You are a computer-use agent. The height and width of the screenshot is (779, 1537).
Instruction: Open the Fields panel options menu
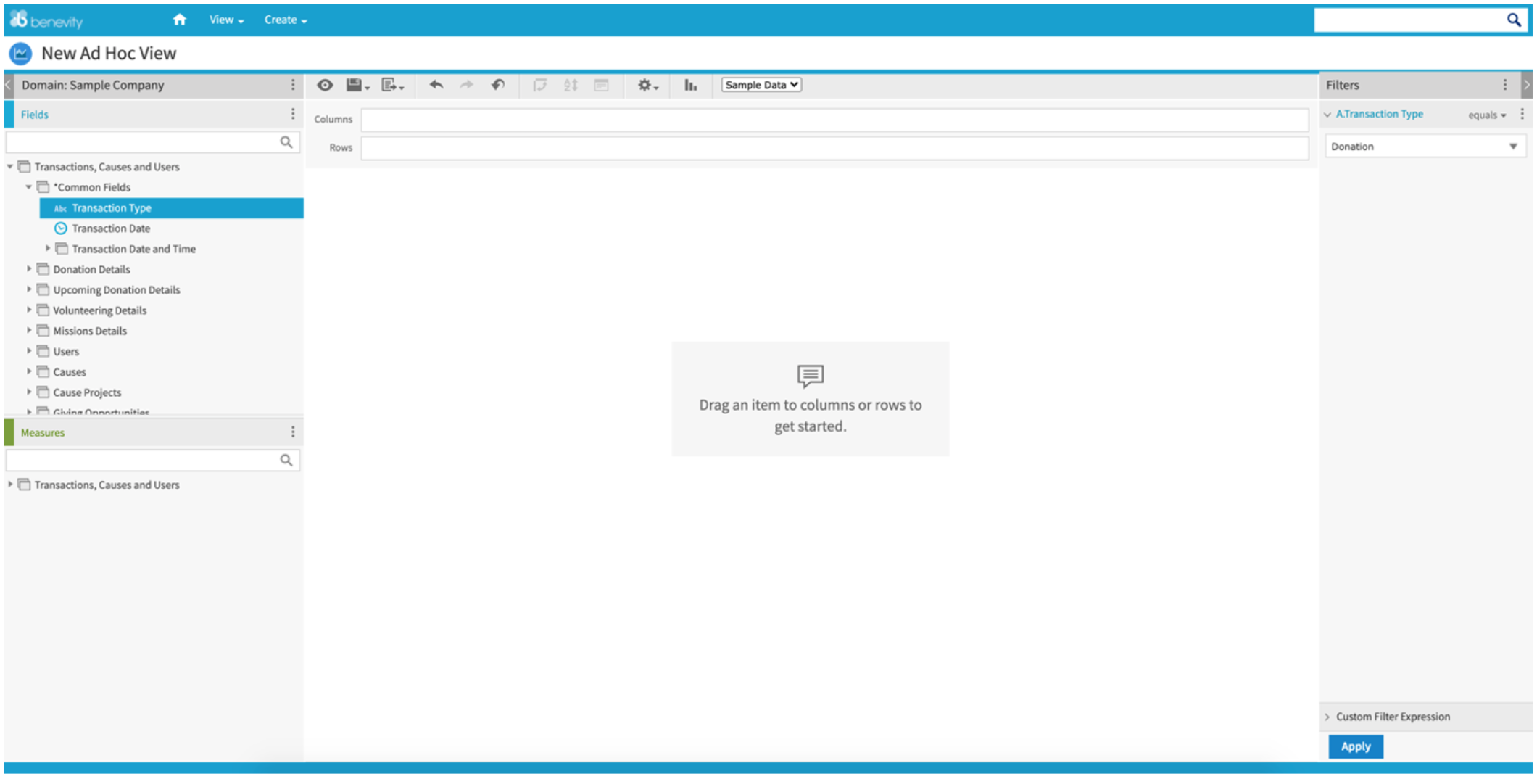click(293, 114)
